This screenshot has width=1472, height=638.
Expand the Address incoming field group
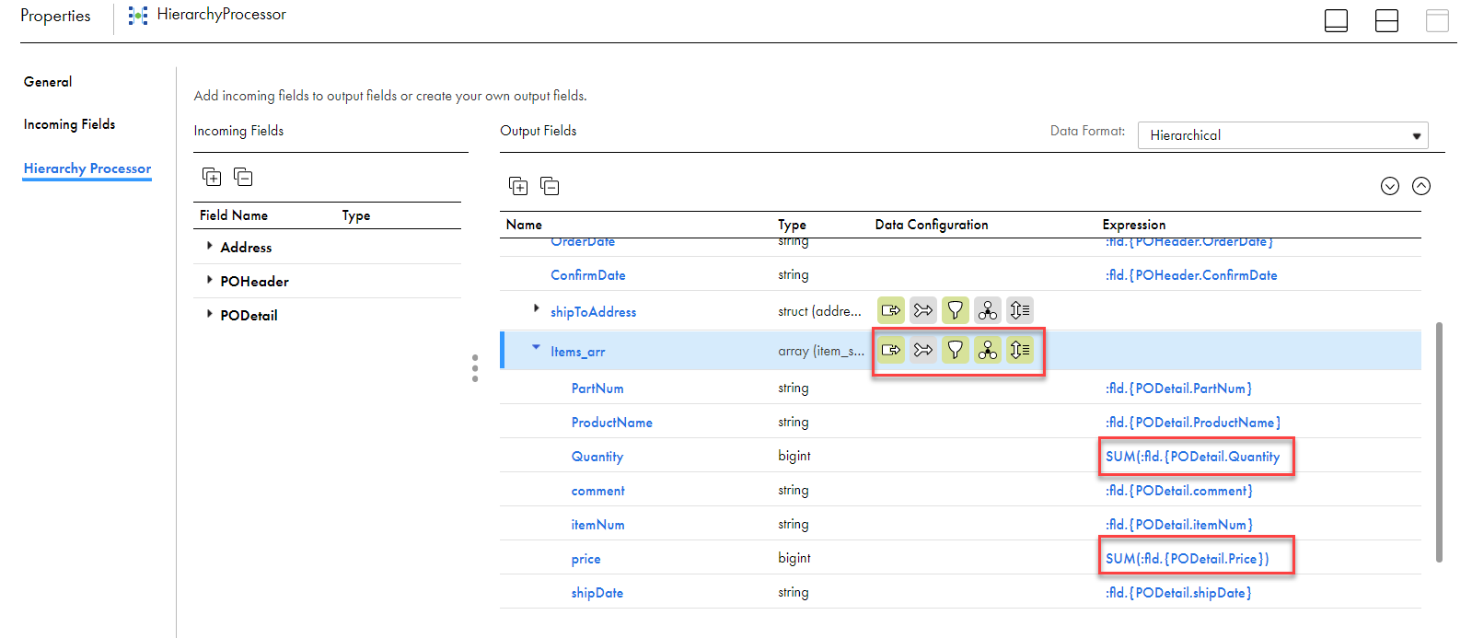[210, 246]
